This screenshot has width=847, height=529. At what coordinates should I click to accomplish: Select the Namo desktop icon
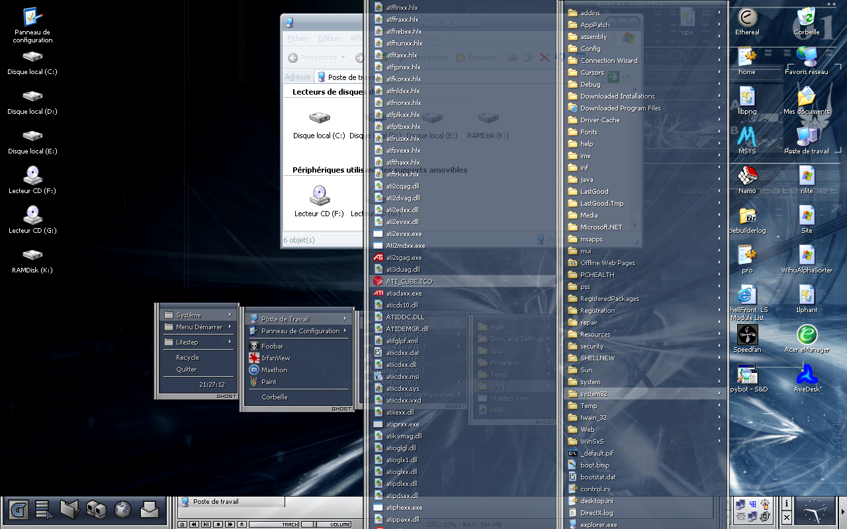[747, 180]
